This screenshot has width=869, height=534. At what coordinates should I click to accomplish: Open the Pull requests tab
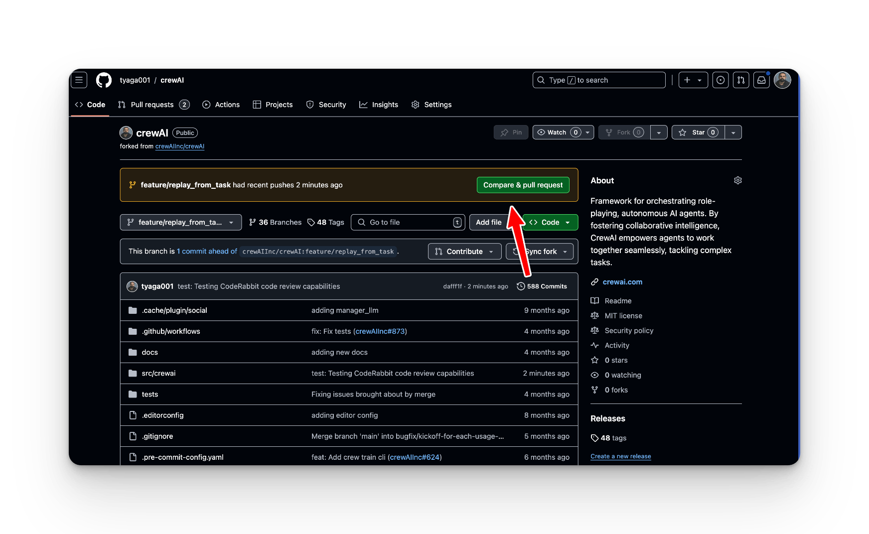[153, 105]
